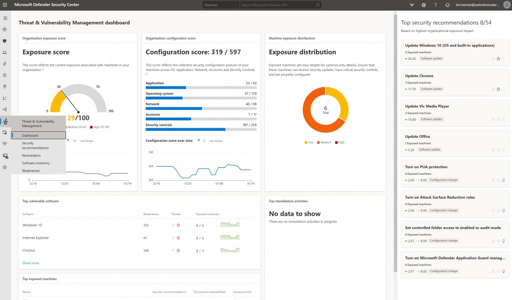This screenshot has height=300, width=512.
Task: Click the lightbulb icon on Attack Surface Reduction card
Action: click(x=503, y=211)
